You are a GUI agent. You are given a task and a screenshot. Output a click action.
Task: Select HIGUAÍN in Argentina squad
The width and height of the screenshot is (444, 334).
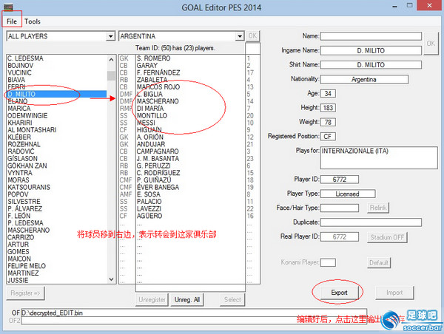(190, 130)
